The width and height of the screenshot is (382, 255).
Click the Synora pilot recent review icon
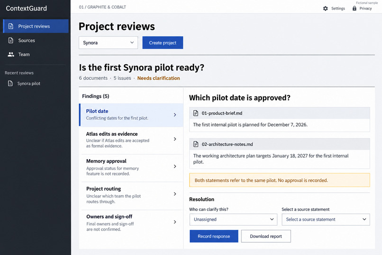tap(10, 84)
